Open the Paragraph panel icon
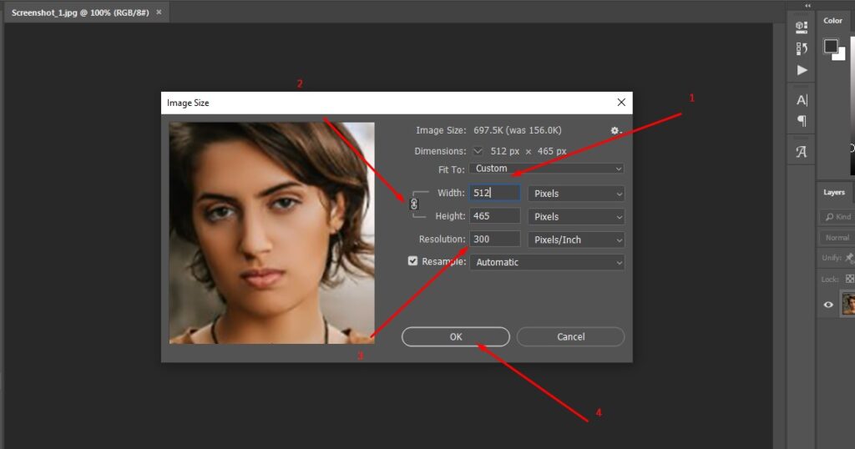The width and height of the screenshot is (855, 449). pos(802,121)
